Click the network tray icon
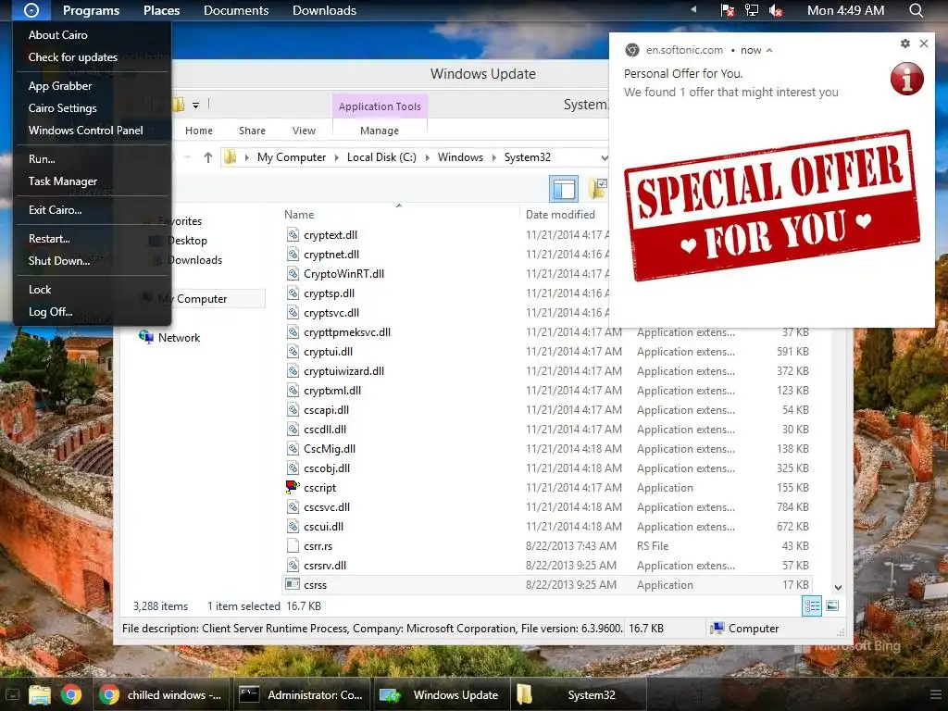Viewport: 948px width, 711px height. 752,10
